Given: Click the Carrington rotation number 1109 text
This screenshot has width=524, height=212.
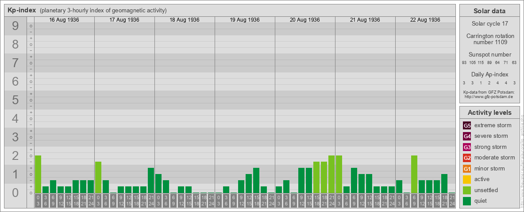Looking at the screenshot, I should pos(489,39).
